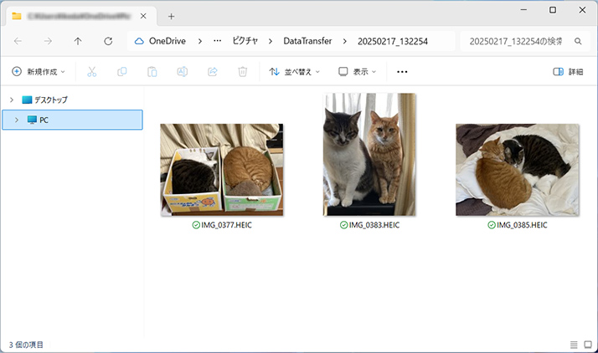
Task: Open the 表示 view menu
Action: tap(358, 72)
